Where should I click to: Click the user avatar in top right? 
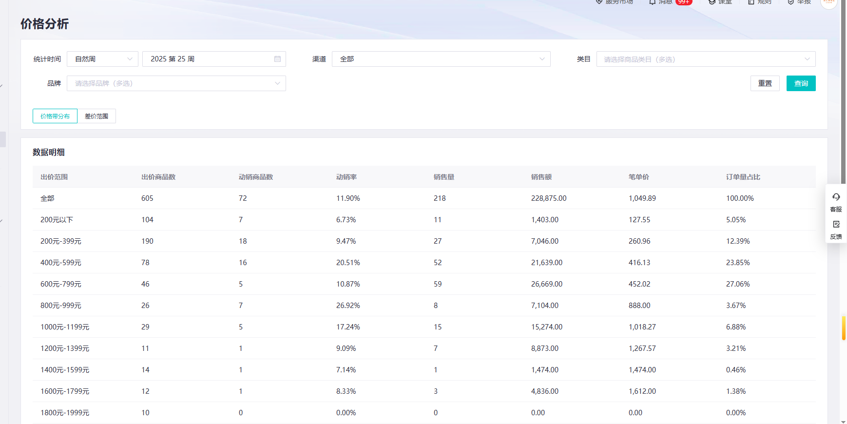coord(828,3)
